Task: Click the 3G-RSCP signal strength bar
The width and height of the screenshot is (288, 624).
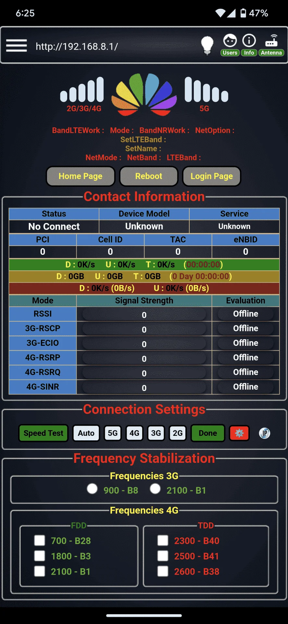Action: click(x=144, y=329)
